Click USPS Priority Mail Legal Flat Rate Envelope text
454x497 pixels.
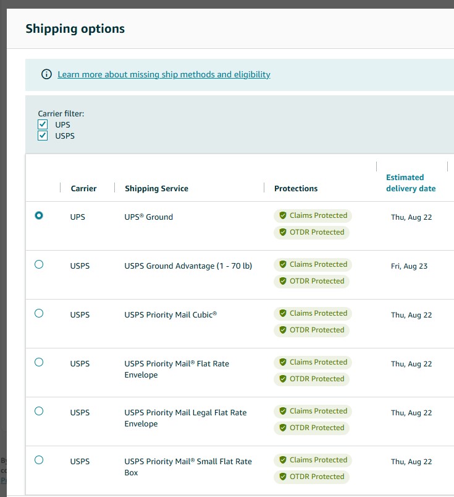[x=185, y=418]
